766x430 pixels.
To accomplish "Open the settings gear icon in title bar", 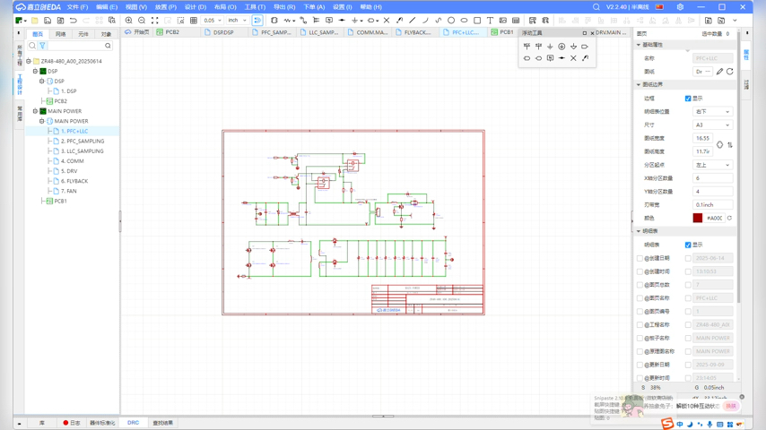I will pos(680,7).
